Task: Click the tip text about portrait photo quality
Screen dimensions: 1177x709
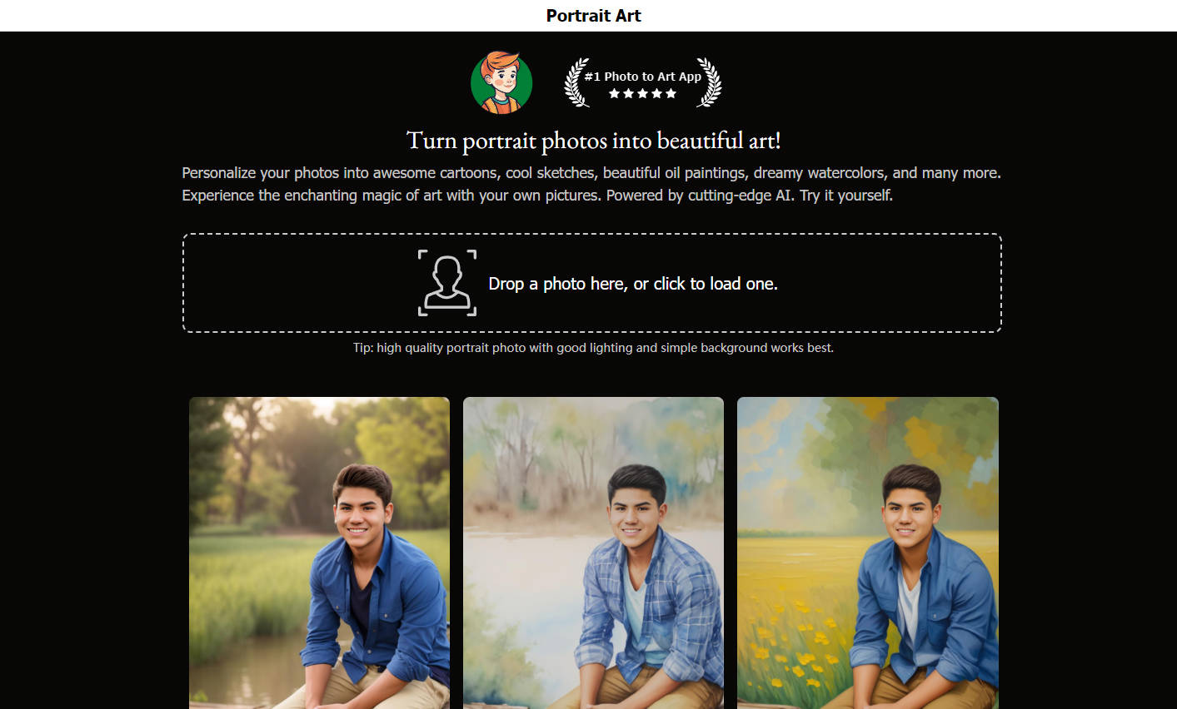Action: click(593, 348)
